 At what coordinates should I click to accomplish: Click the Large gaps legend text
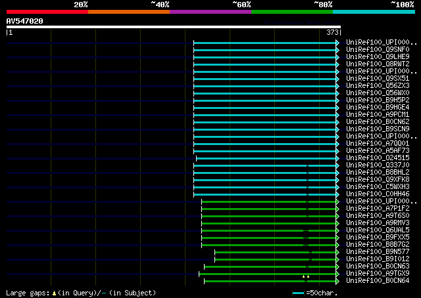tap(81, 293)
